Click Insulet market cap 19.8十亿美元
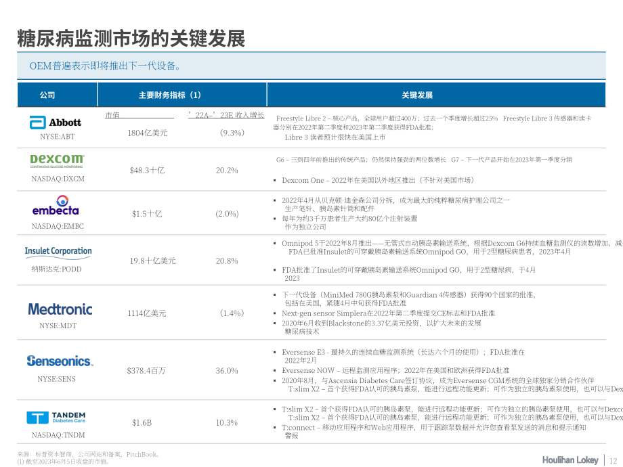Screen dimensions: 623x467 [x=152, y=261]
